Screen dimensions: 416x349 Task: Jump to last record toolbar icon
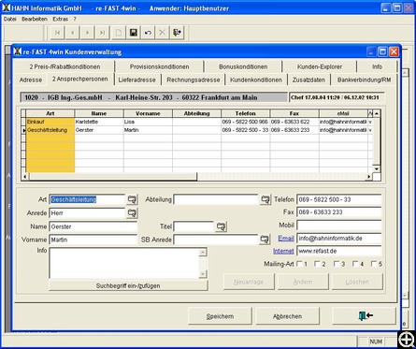[x=103, y=33]
